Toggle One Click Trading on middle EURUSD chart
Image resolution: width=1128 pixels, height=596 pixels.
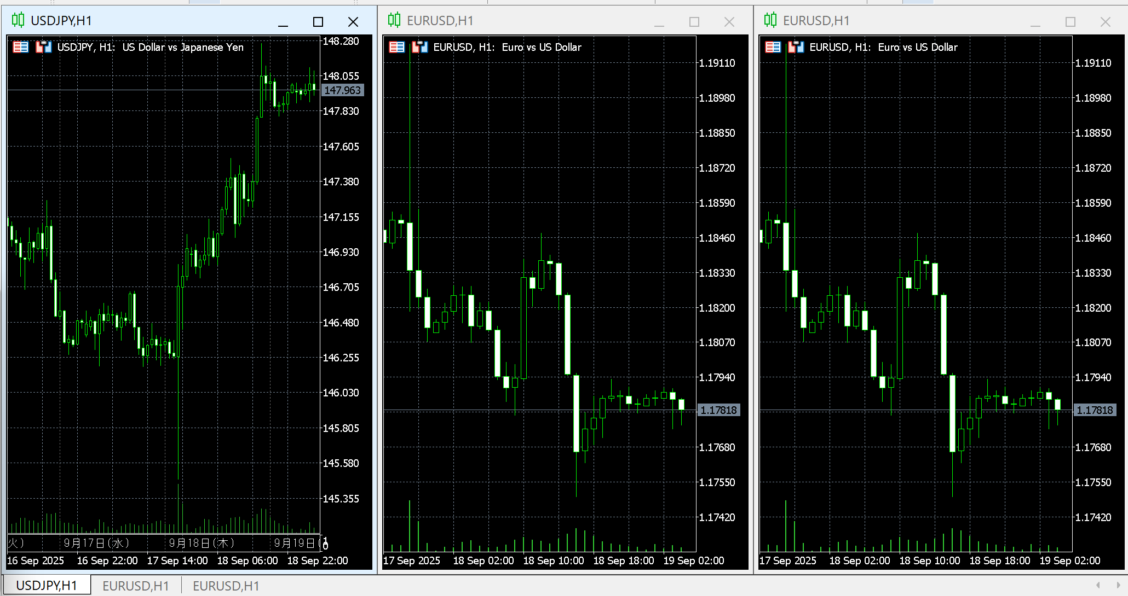(x=419, y=48)
